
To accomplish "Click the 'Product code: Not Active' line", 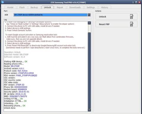I will [x=16, y=71].
